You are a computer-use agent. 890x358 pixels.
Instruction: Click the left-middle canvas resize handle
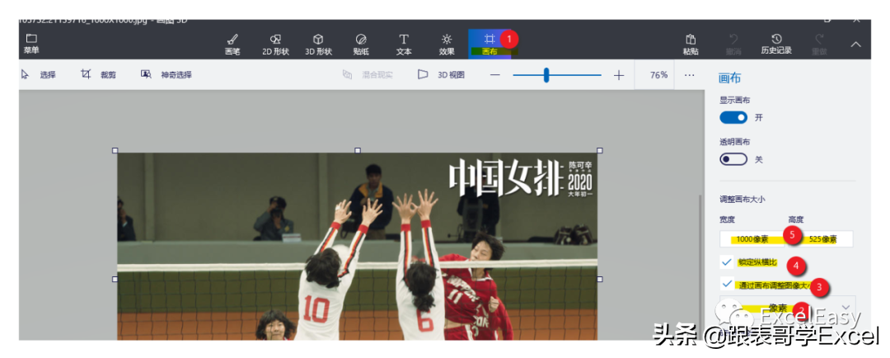(x=115, y=279)
